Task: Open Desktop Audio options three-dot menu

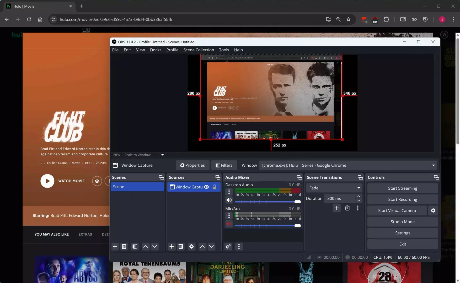Action: tap(229, 192)
